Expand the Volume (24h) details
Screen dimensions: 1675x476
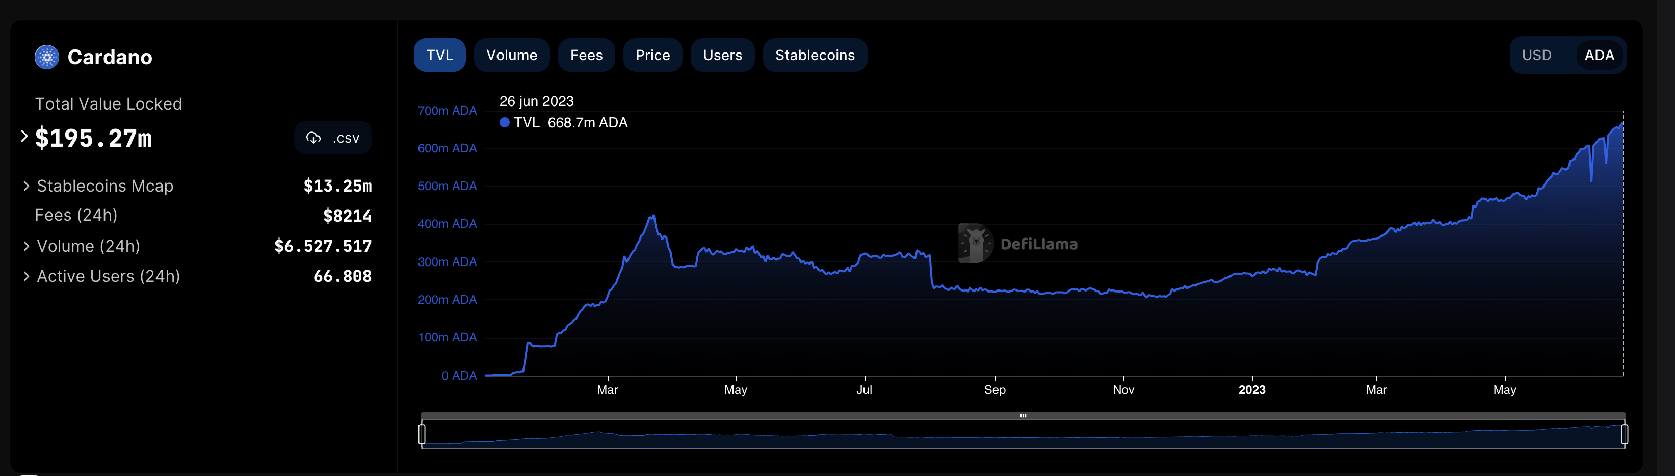(26, 246)
